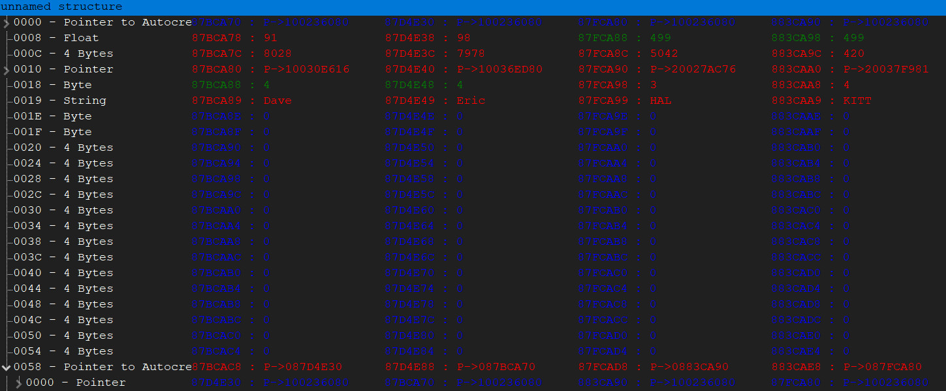Image resolution: width=946 pixels, height=391 pixels.
Task: Select the unnamed structure header bar
Action: click(x=473, y=7)
